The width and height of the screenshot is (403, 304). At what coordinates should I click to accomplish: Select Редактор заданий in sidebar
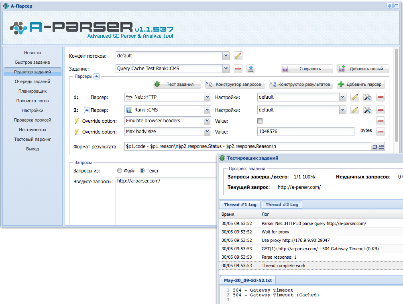[33, 72]
